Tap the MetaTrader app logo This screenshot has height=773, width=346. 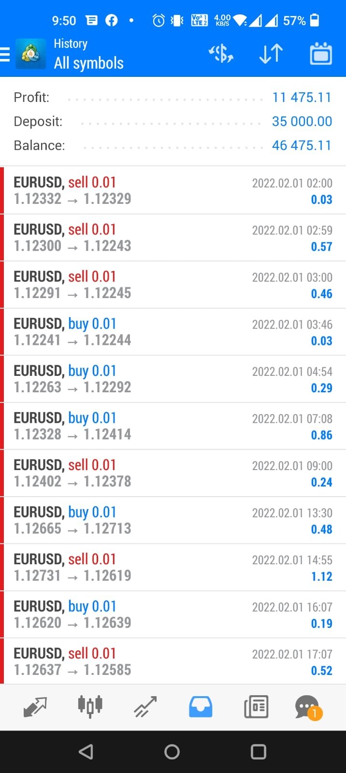[31, 54]
